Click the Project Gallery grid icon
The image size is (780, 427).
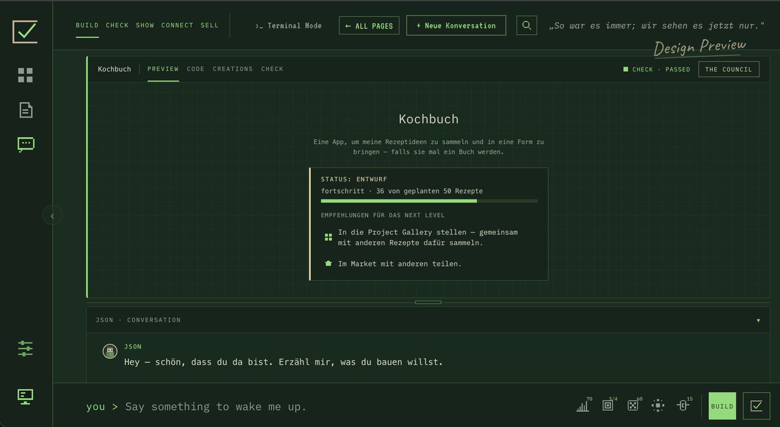[328, 237]
